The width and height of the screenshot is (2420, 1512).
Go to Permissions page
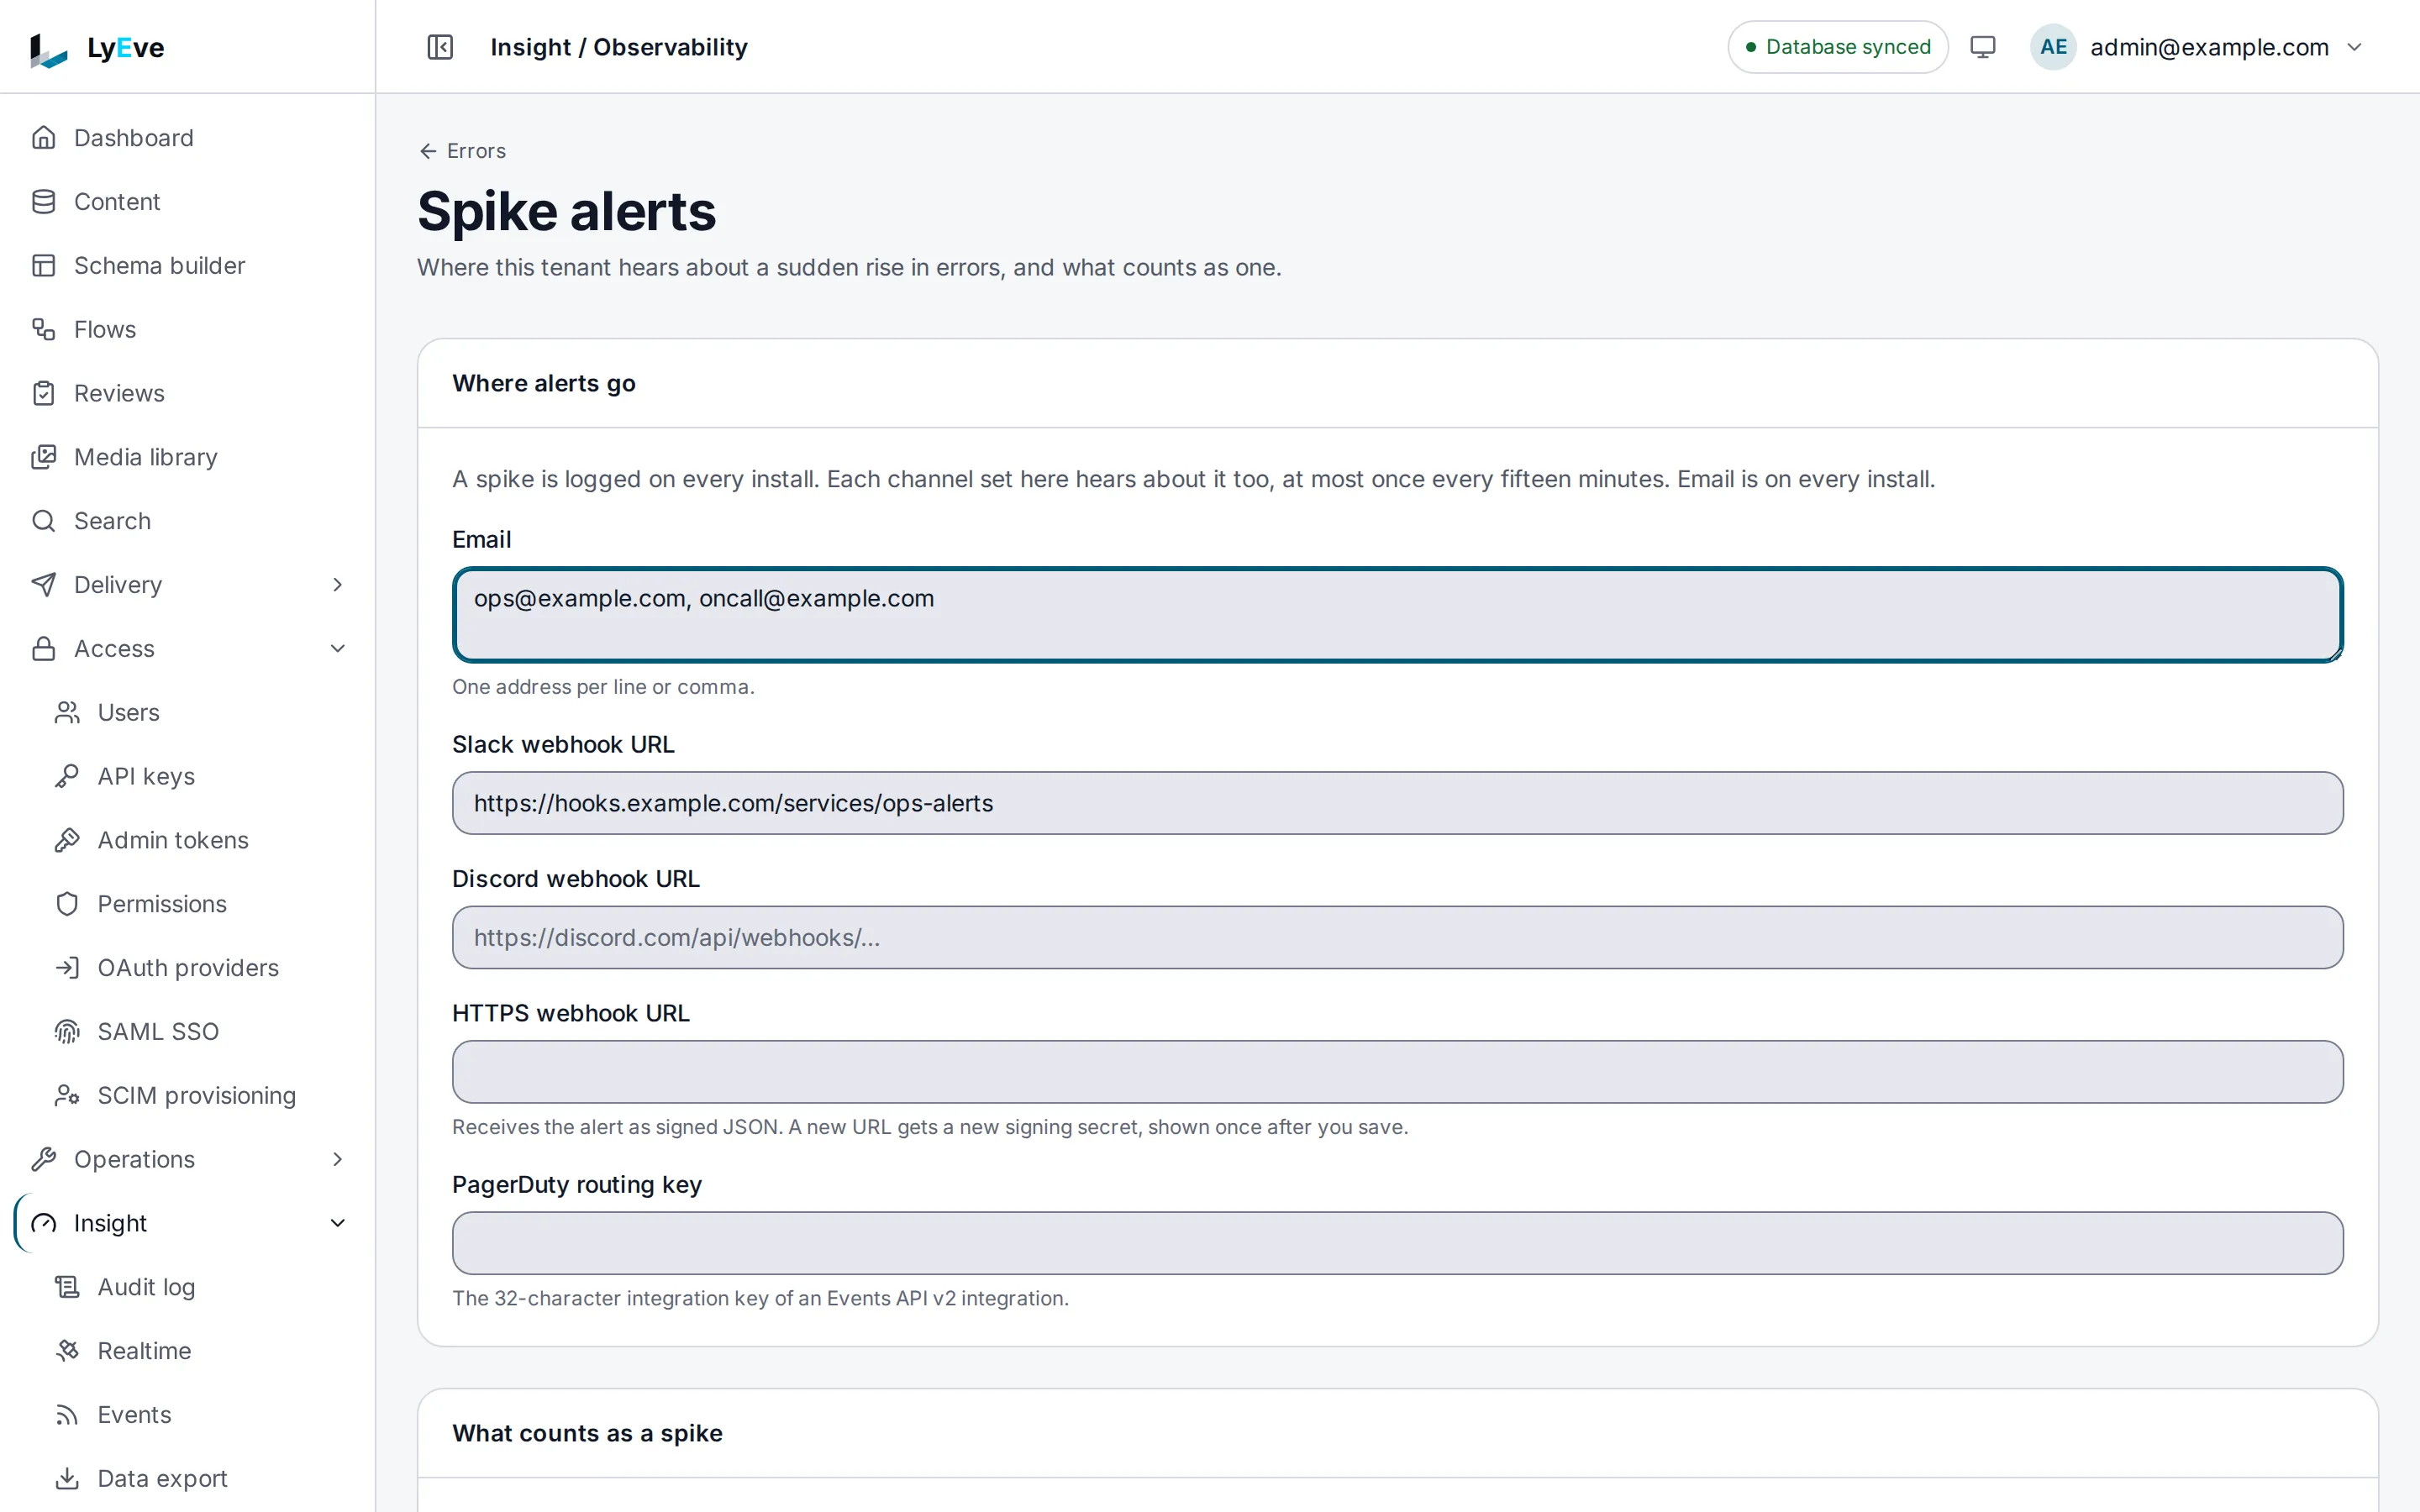tap(187, 904)
